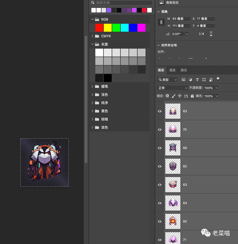238x244 pixels.
Task: Hide layer 65
Action: (160, 221)
